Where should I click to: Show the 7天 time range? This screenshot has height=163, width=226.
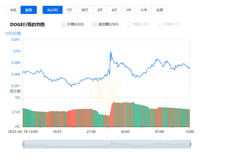[70, 10]
